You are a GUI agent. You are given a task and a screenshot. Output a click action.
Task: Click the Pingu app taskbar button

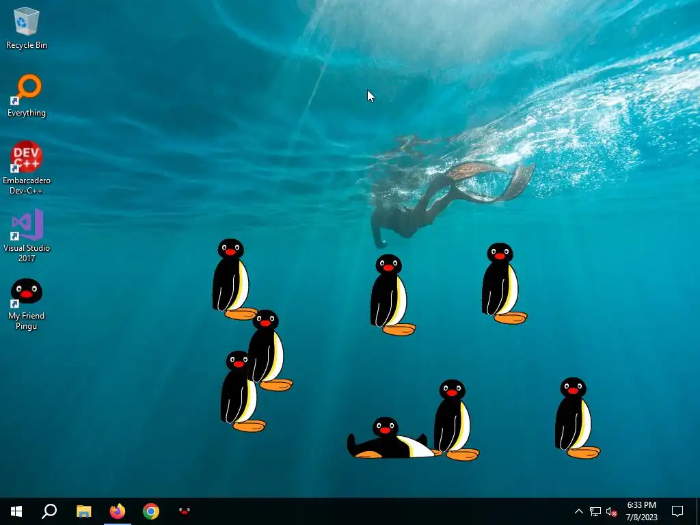185,511
